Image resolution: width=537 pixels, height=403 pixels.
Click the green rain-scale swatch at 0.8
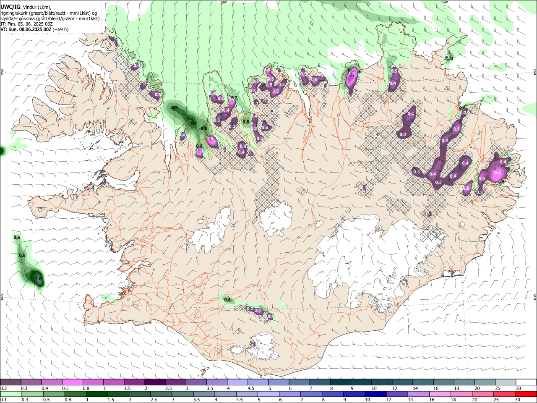76,394
